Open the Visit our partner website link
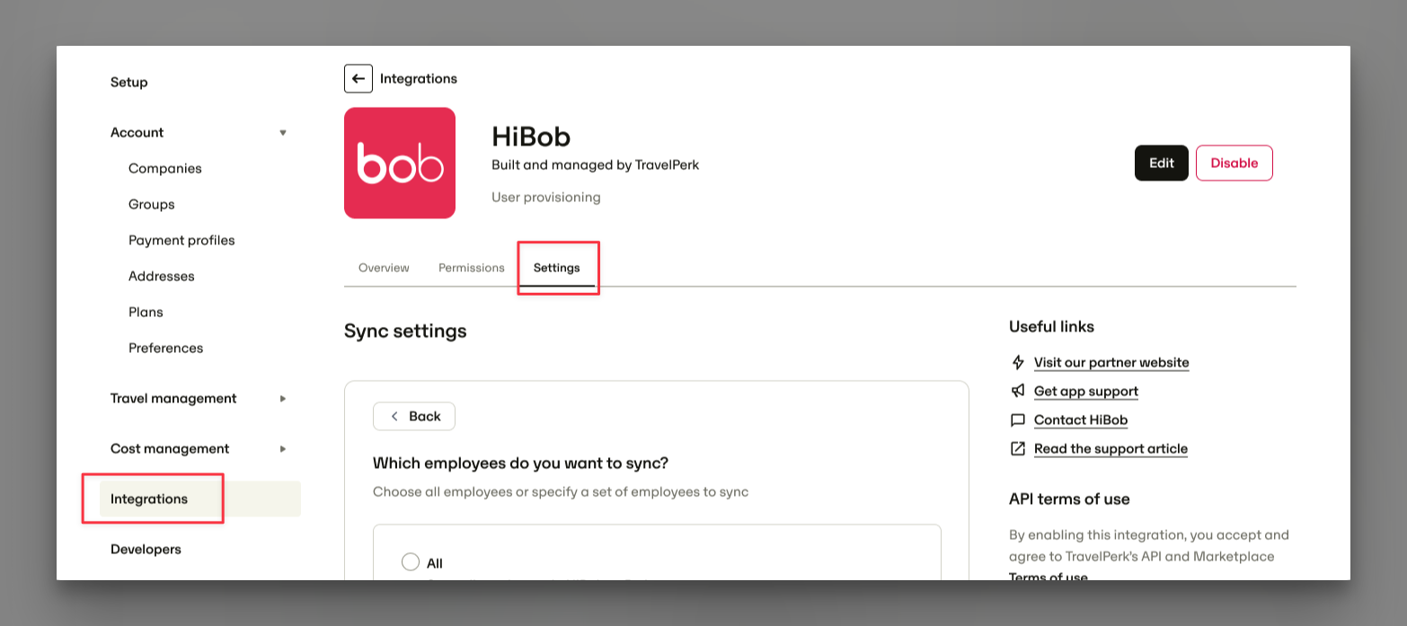Viewport: 1407px width, 626px height. (x=1111, y=363)
